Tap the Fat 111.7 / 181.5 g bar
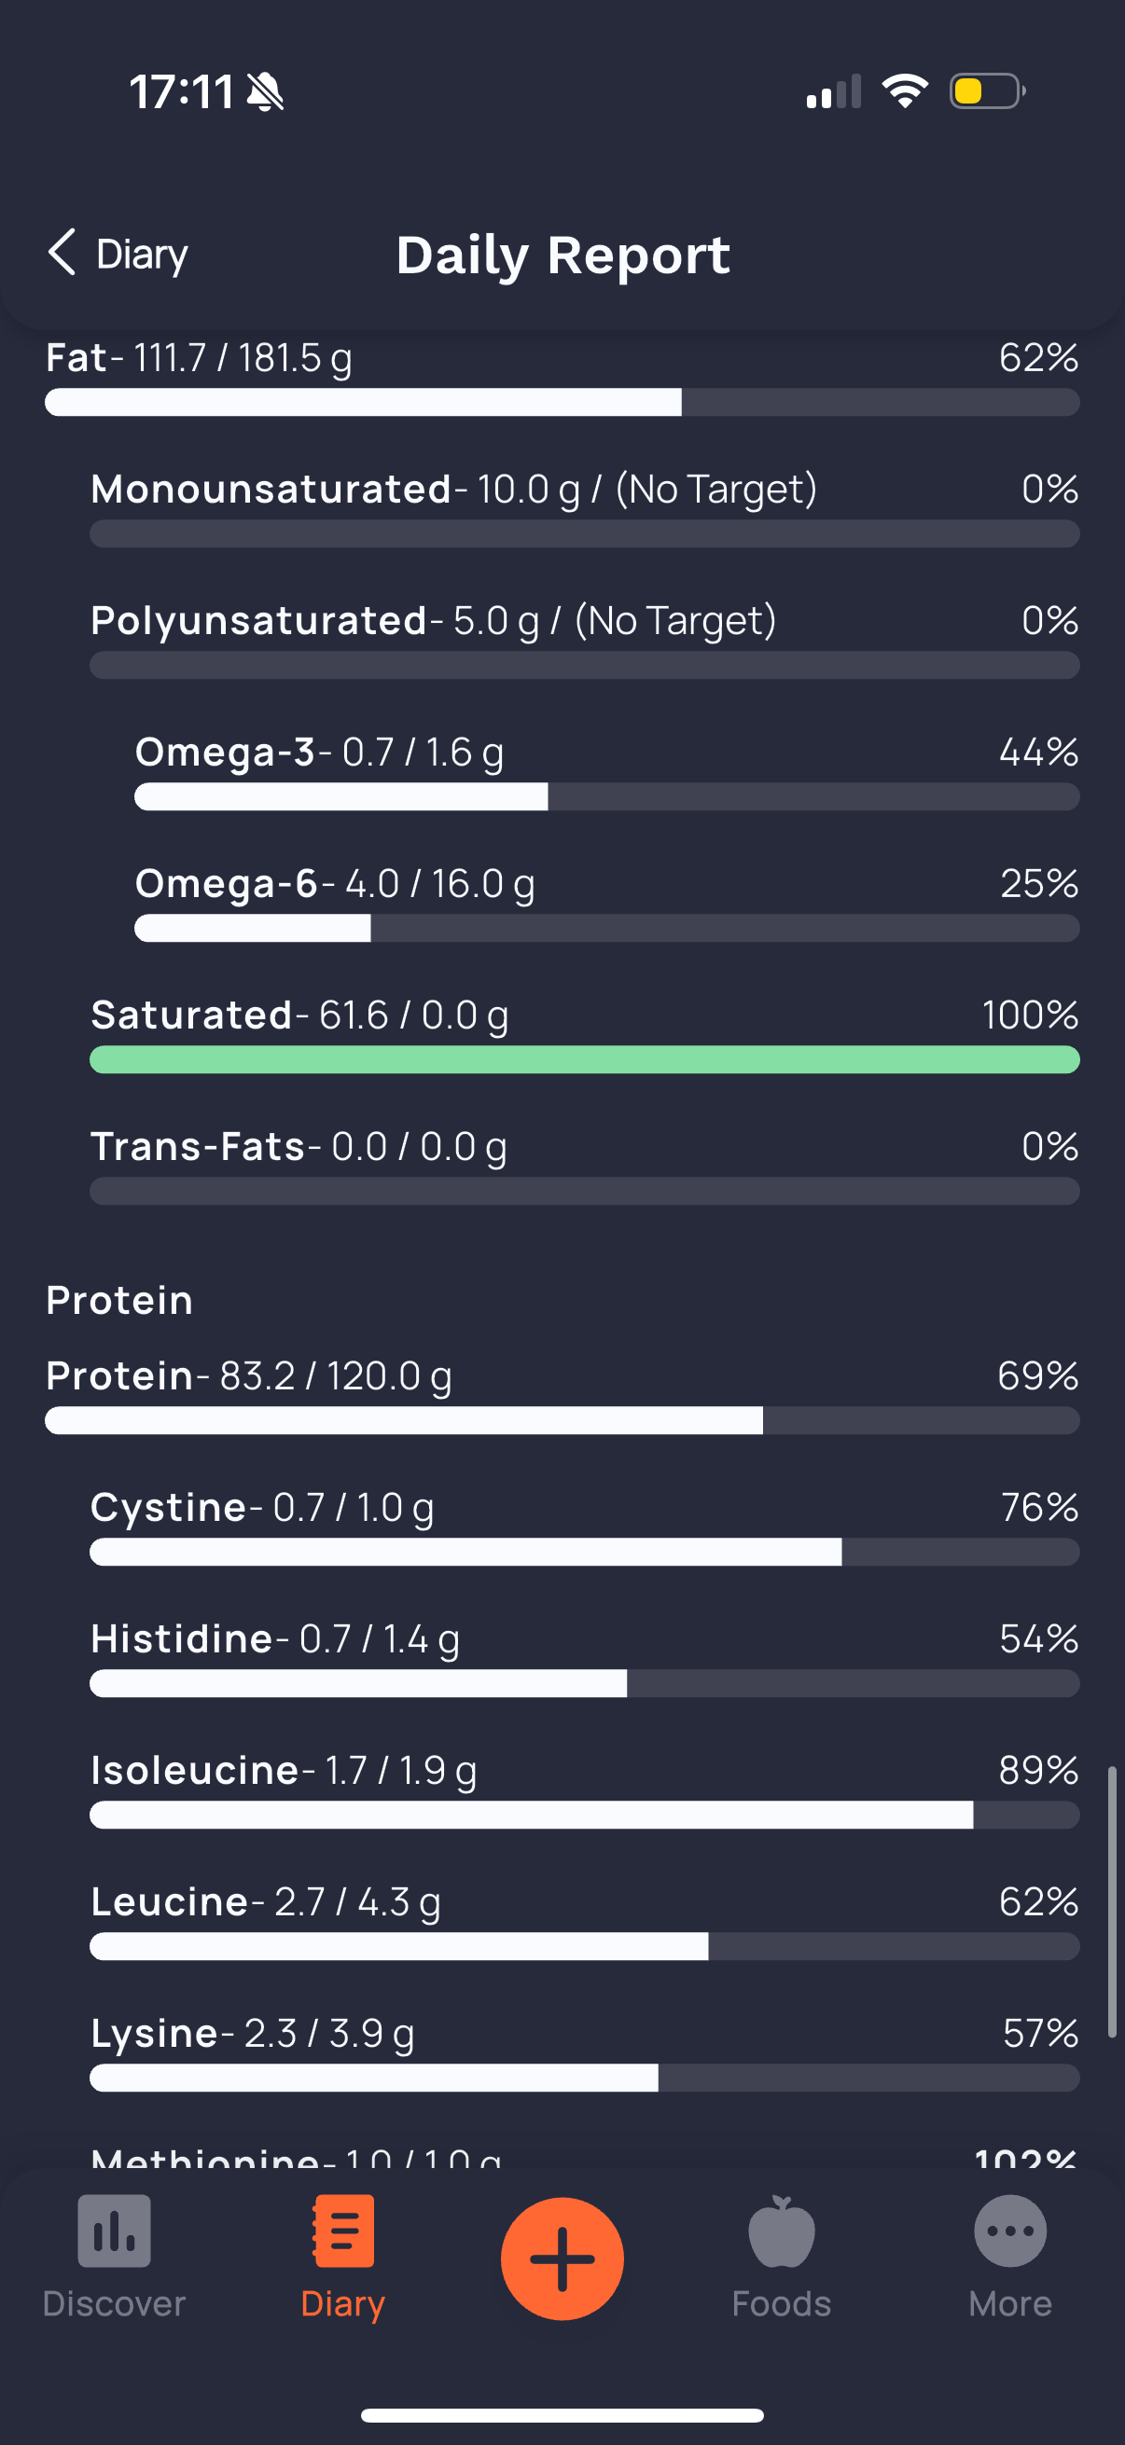 [562, 402]
